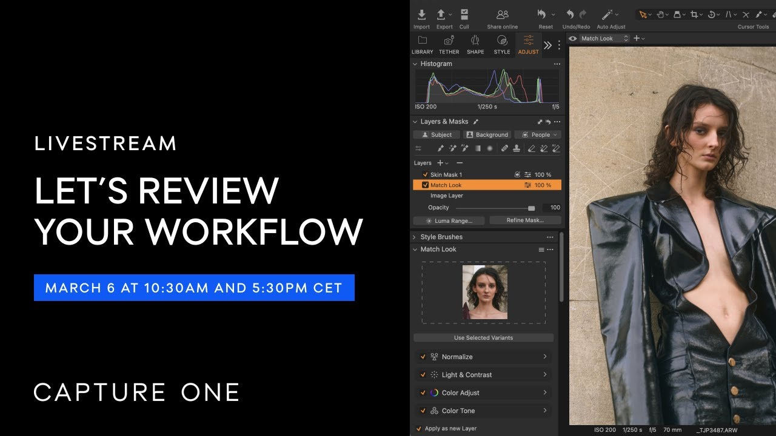Click the minus icon to delete layer
This screenshot has width=776, height=436.
(x=460, y=163)
